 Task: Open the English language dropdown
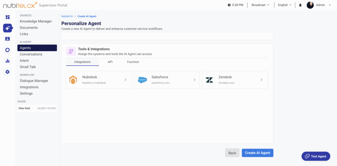pyautogui.click(x=285, y=5)
